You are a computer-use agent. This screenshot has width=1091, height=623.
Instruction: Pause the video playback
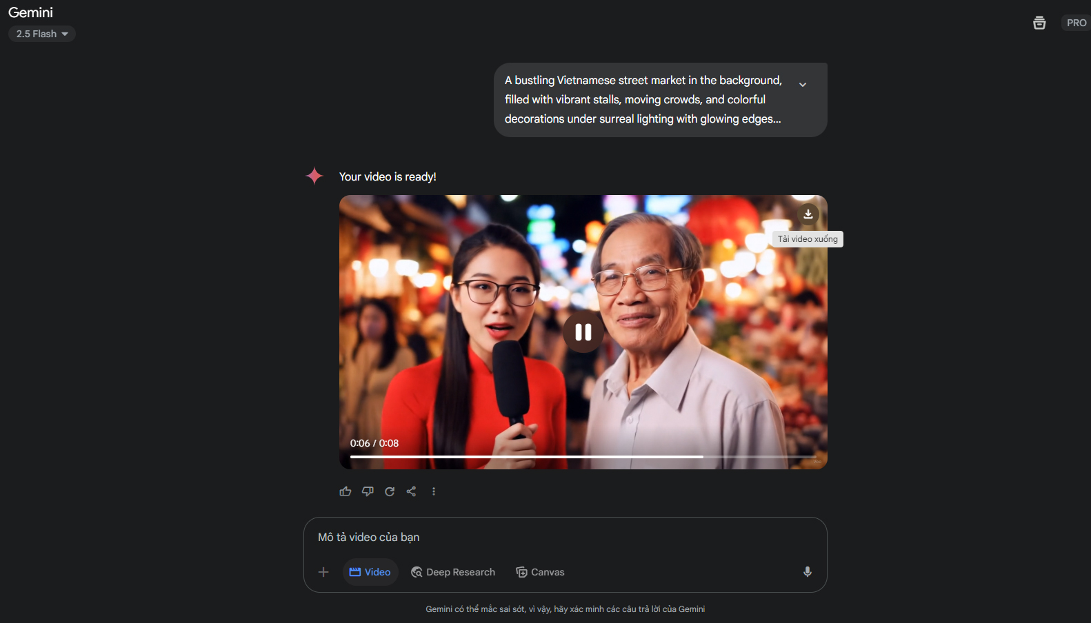tap(583, 332)
